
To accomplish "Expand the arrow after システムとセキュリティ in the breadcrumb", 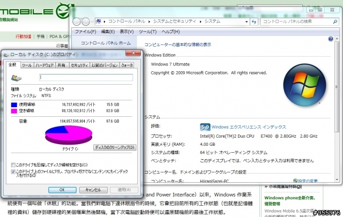I will coord(200,21).
